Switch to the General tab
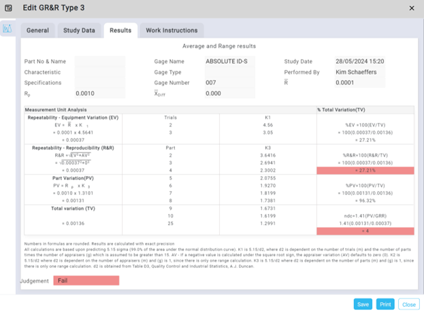Viewport: 424px width, 312px height. (37, 31)
